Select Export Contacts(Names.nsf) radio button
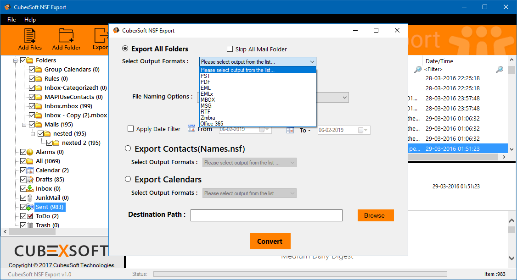The width and height of the screenshot is (517, 280). pyautogui.click(x=128, y=148)
